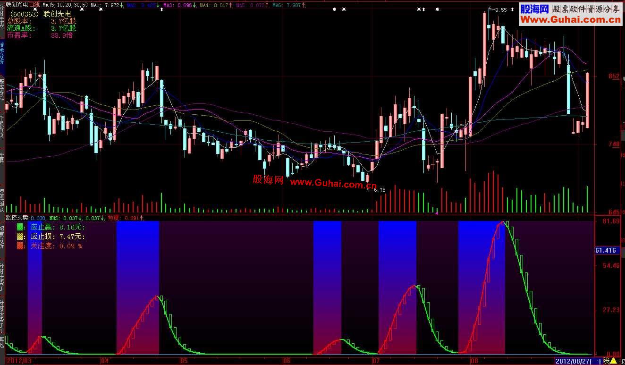Viewport: 625px width, 365px height.
Task: Click the 748 price axis label
Action: [614, 144]
